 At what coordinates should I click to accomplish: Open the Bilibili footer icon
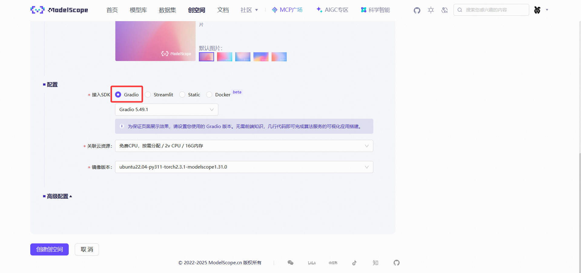312,263
